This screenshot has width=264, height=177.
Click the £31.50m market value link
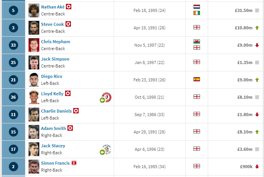click(x=244, y=10)
